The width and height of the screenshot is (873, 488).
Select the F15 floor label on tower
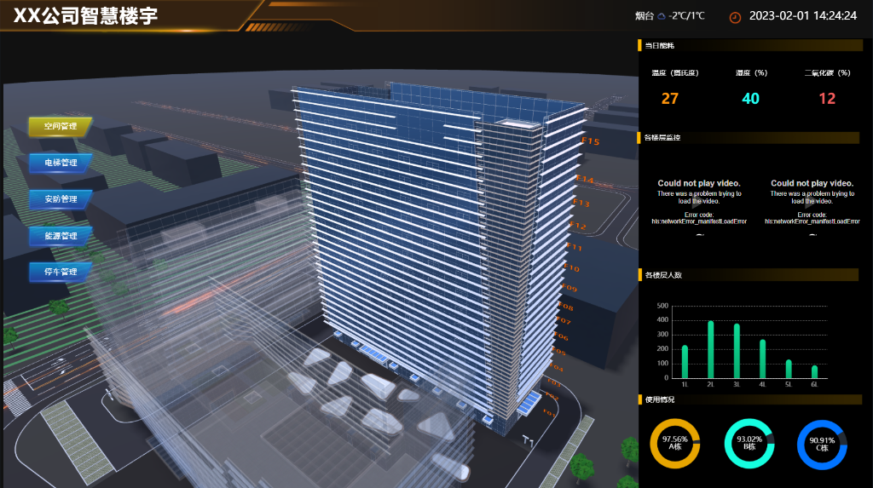pos(590,141)
